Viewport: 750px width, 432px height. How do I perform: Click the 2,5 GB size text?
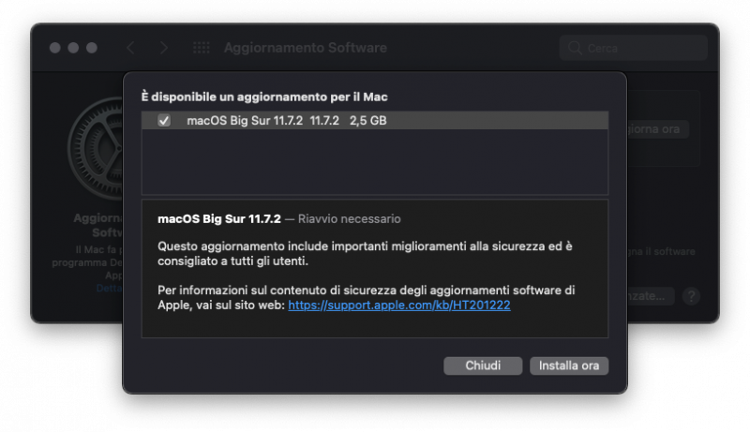[x=367, y=121]
